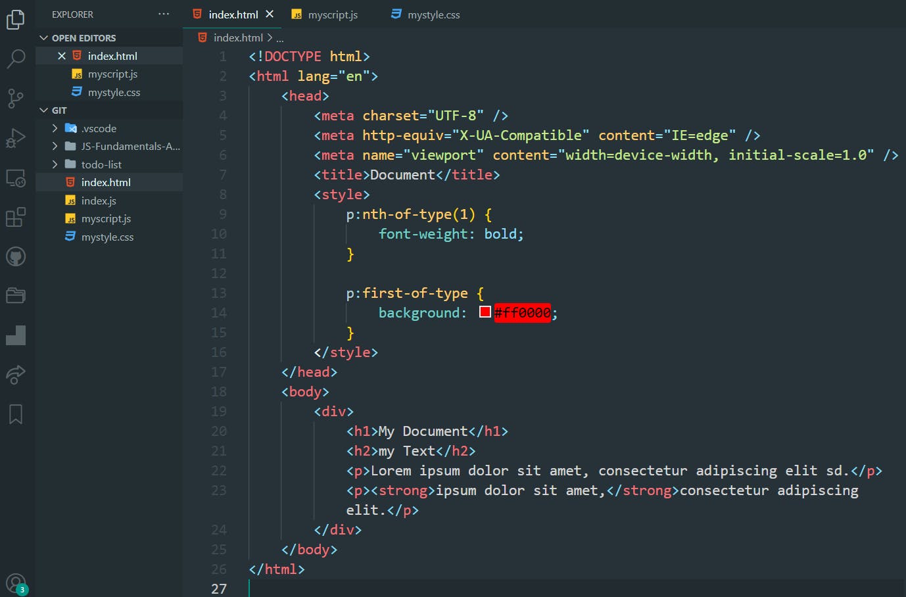906x597 pixels.
Task: Collapse the Open Editors section
Action: pos(109,38)
